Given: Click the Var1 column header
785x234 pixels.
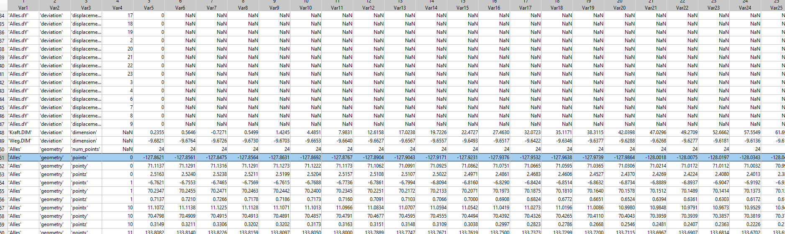Looking at the screenshot, I should tap(23, 8).
